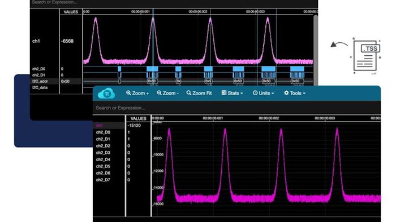Screen dimensions: 396x222
Task: Click 00:00:00.003 marker on back timeline
Action: [255, 12]
